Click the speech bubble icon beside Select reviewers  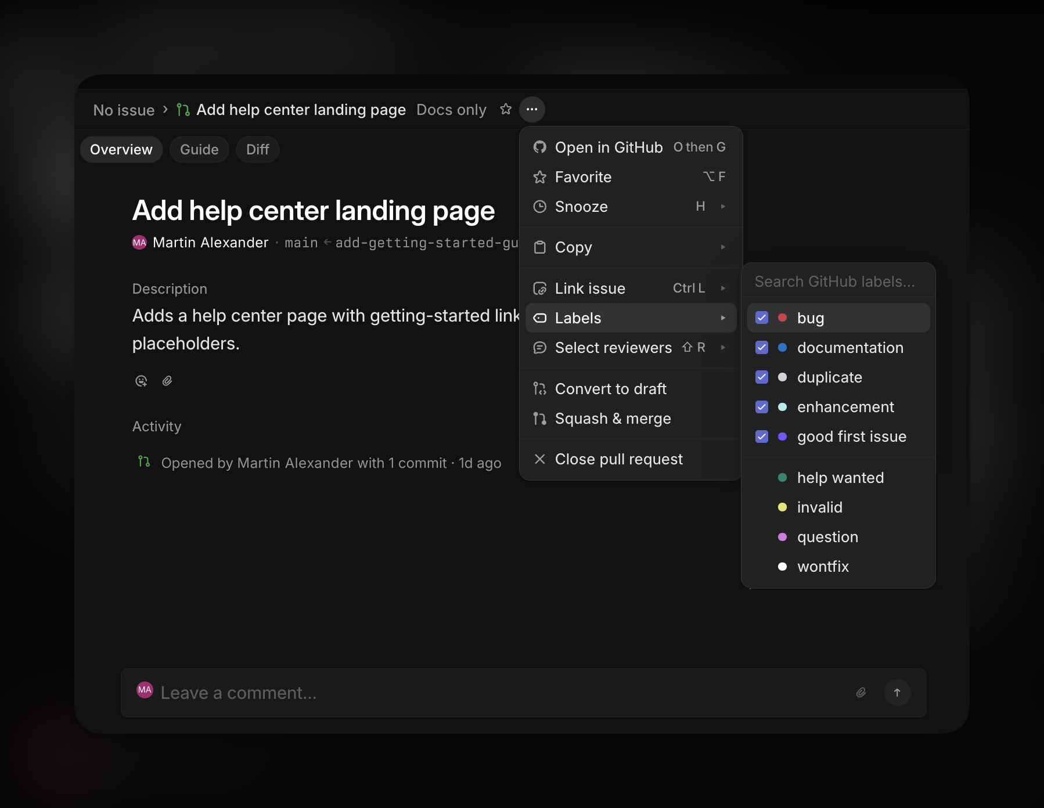click(540, 348)
